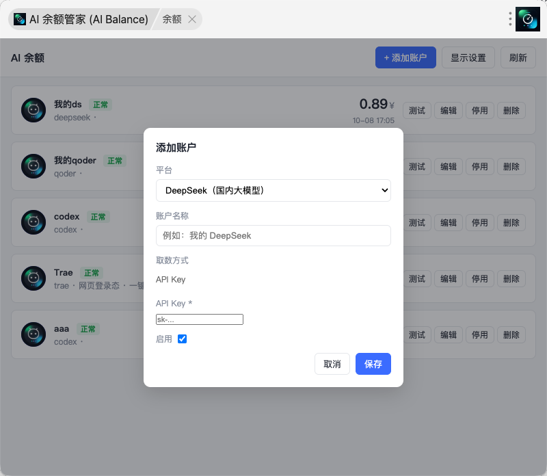Edit the 我的qoder account
Viewport: 547px width, 476px height.
click(449, 167)
